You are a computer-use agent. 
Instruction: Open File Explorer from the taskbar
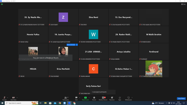(x=46, y=103)
